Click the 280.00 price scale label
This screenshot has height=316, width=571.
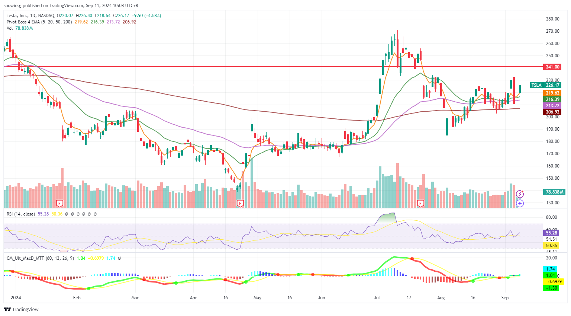point(552,19)
